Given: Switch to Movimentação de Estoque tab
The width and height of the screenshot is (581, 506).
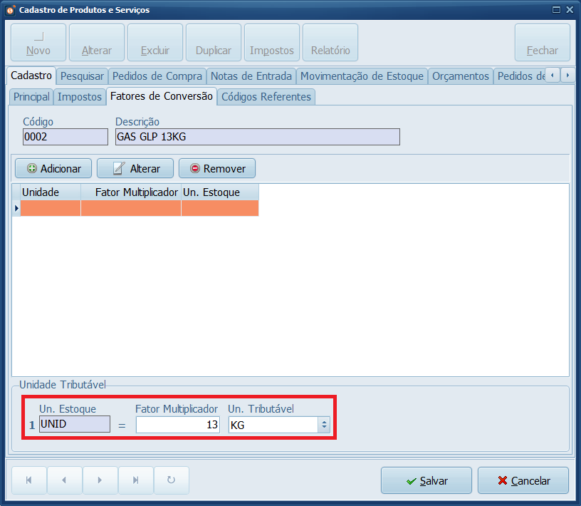Looking at the screenshot, I should [362, 76].
